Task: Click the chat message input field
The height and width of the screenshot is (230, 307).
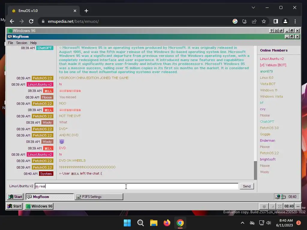Action: coord(136,186)
